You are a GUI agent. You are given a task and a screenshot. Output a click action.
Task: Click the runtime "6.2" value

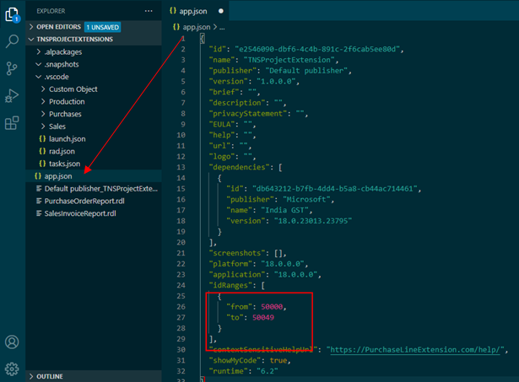[268, 371]
